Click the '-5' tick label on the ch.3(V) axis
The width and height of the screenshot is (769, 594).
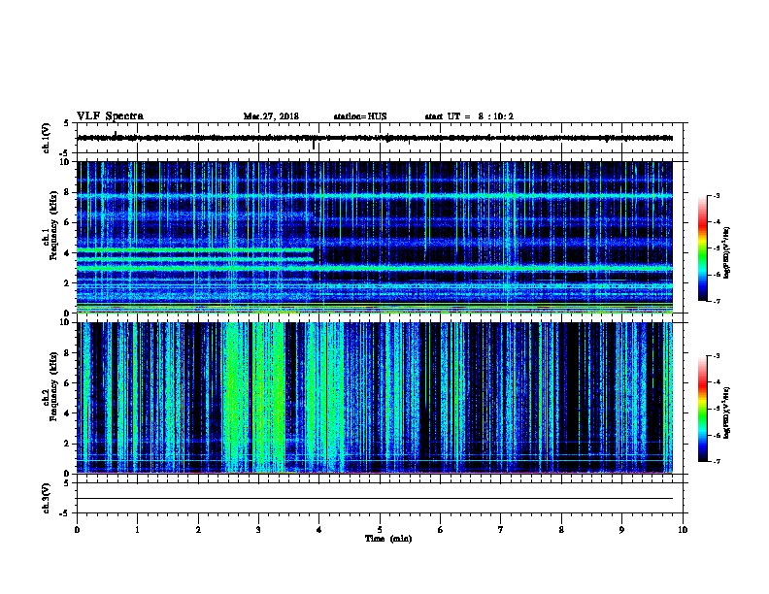coord(65,513)
